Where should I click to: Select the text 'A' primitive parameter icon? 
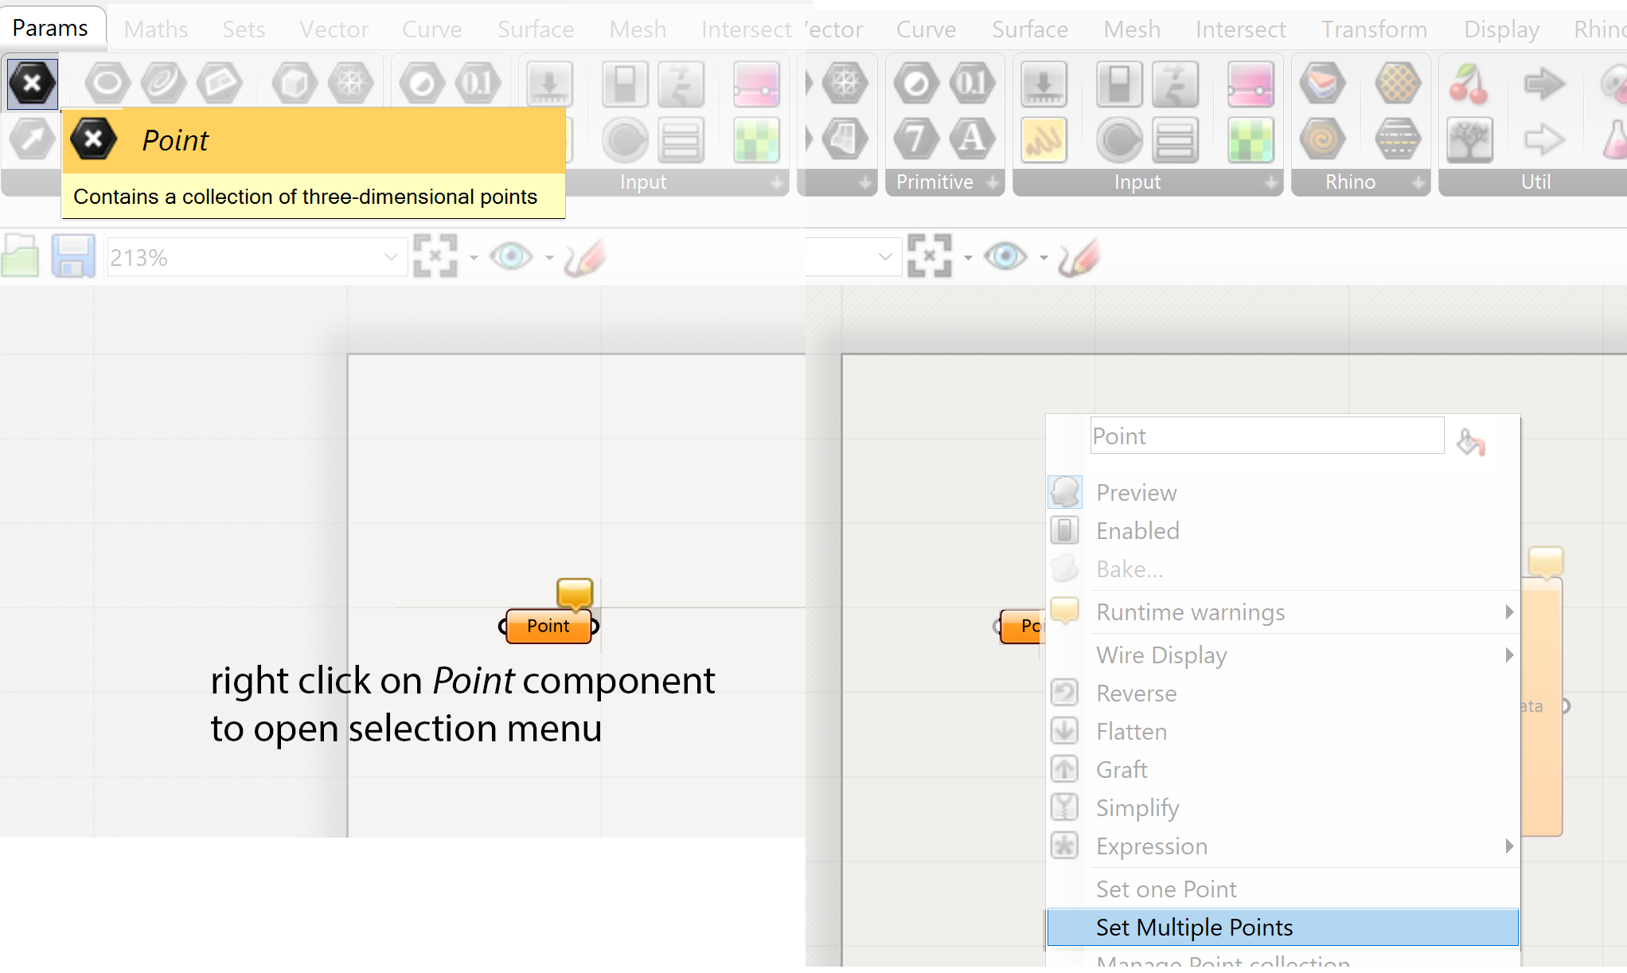(972, 139)
